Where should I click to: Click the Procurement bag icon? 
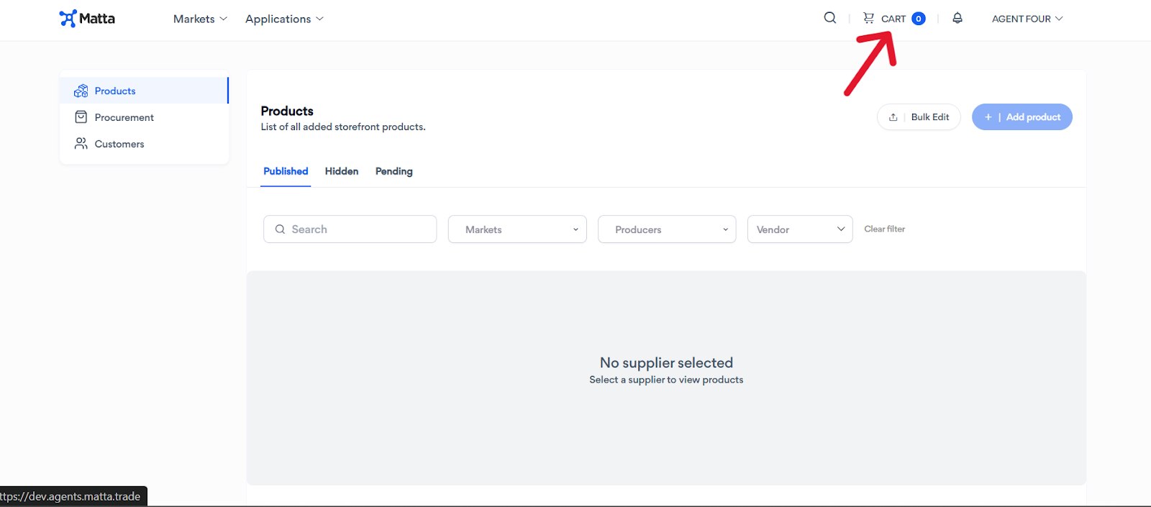[x=81, y=117]
